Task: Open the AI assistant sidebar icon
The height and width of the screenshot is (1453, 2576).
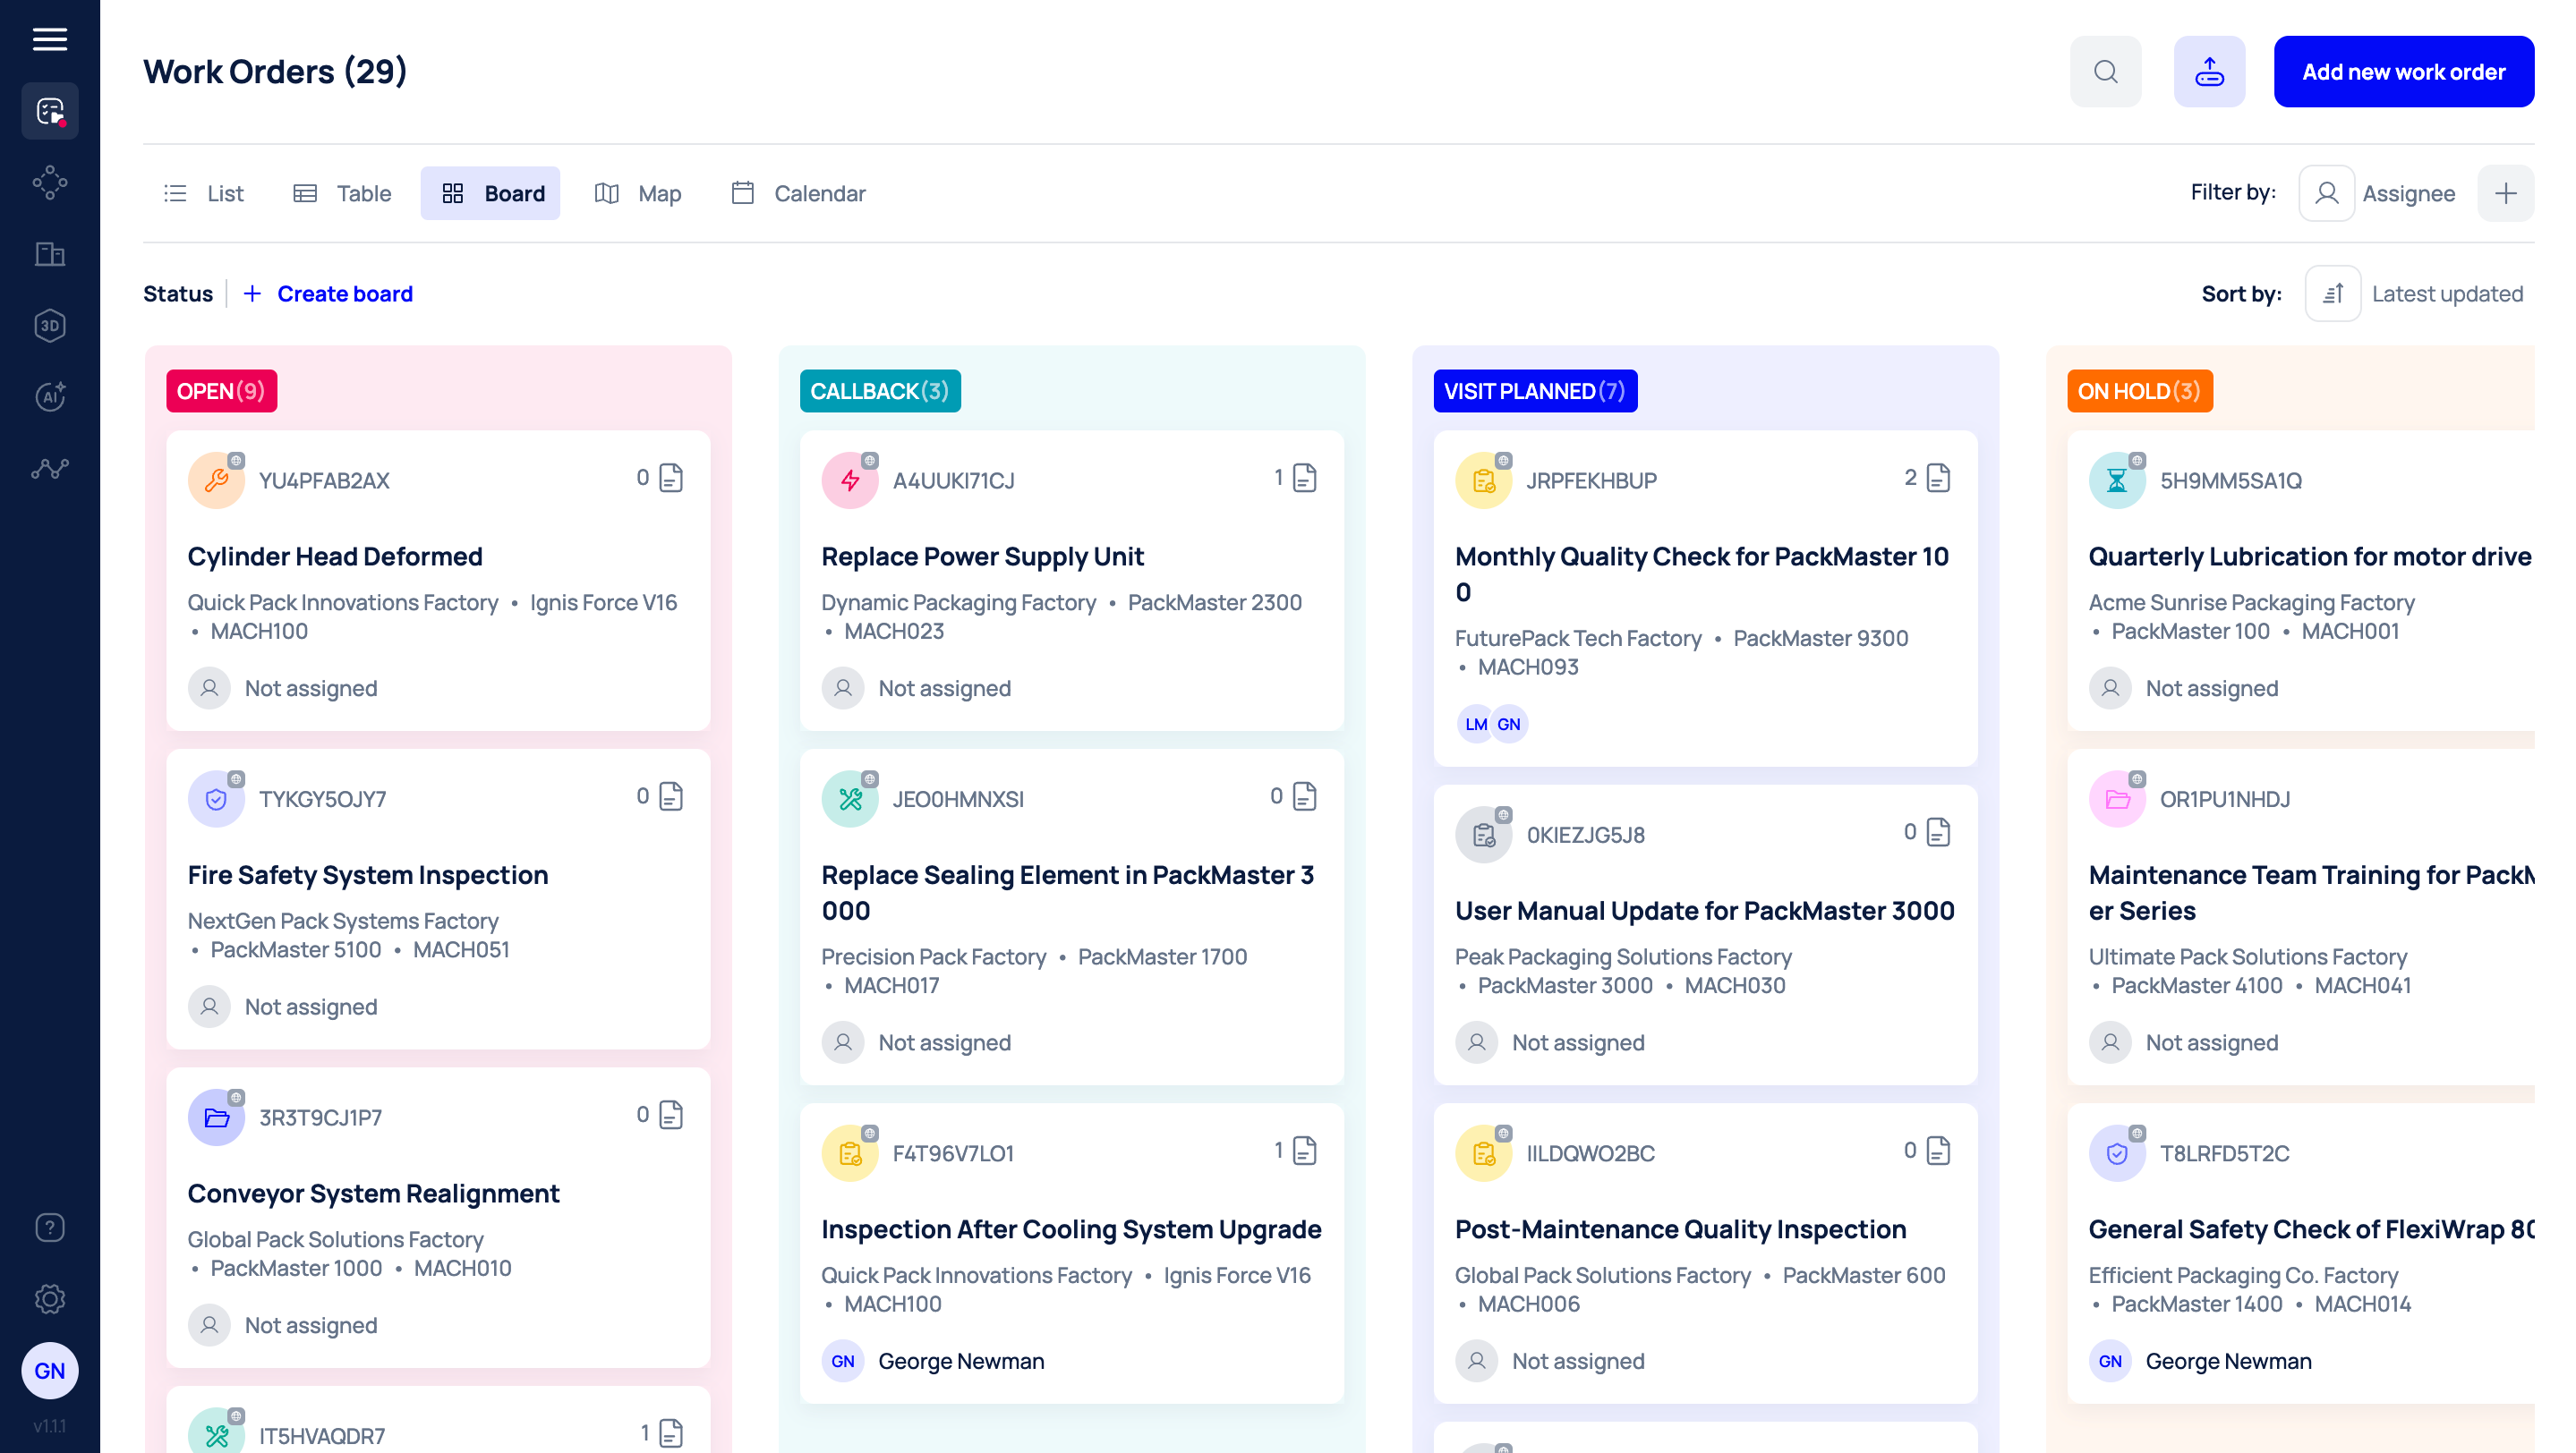Action: (x=49, y=396)
